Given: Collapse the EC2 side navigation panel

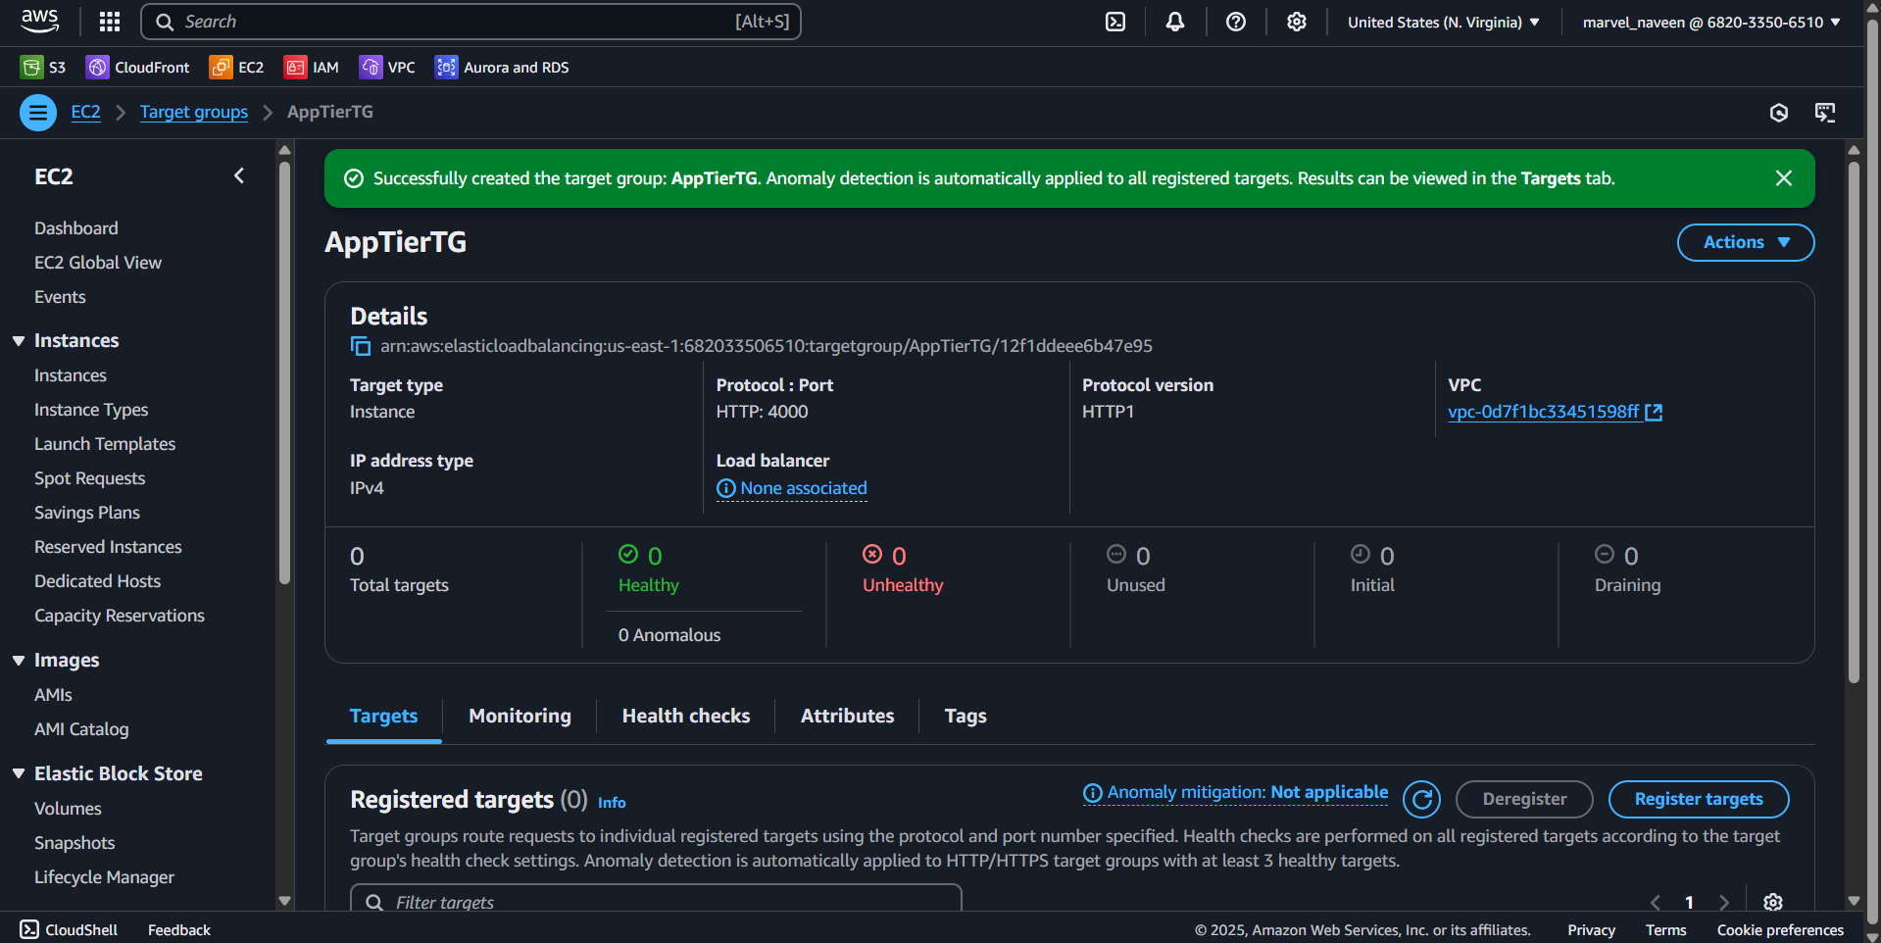Looking at the screenshot, I should tap(239, 176).
